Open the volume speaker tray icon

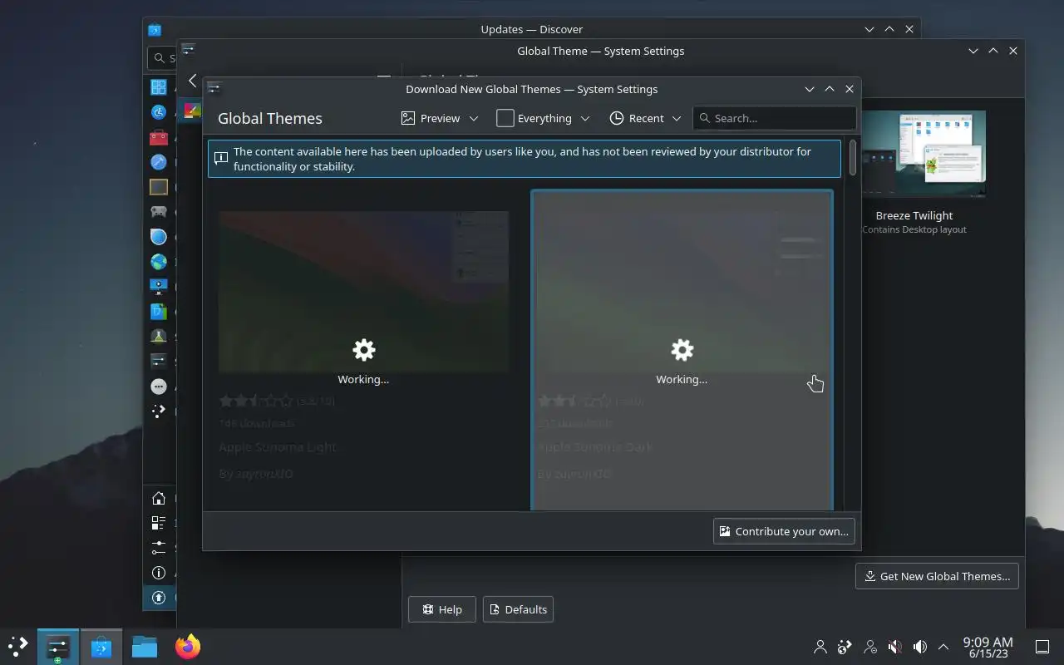point(920,647)
